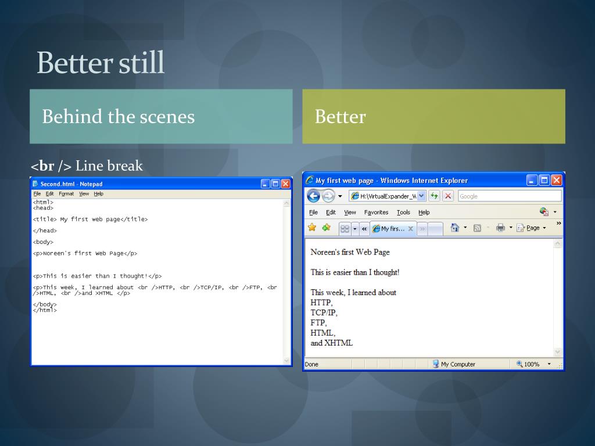Click 'TCP/IP,' line in browser page

(x=324, y=312)
